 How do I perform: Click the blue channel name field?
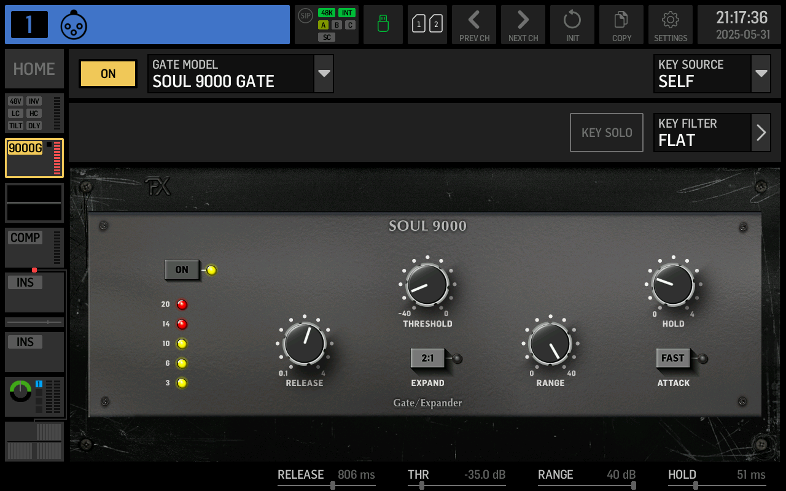click(184, 25)
